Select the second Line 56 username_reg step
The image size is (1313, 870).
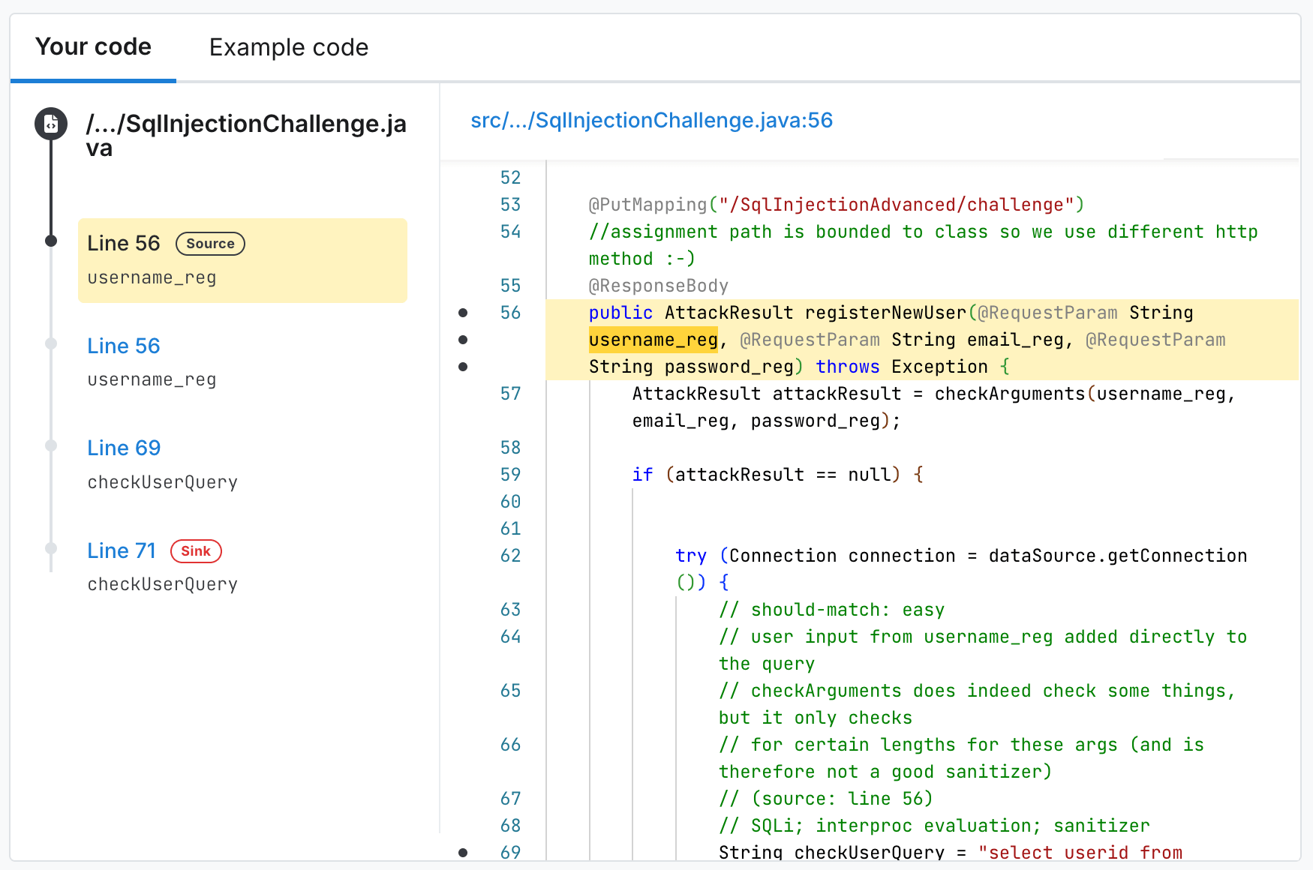point(123,346)
